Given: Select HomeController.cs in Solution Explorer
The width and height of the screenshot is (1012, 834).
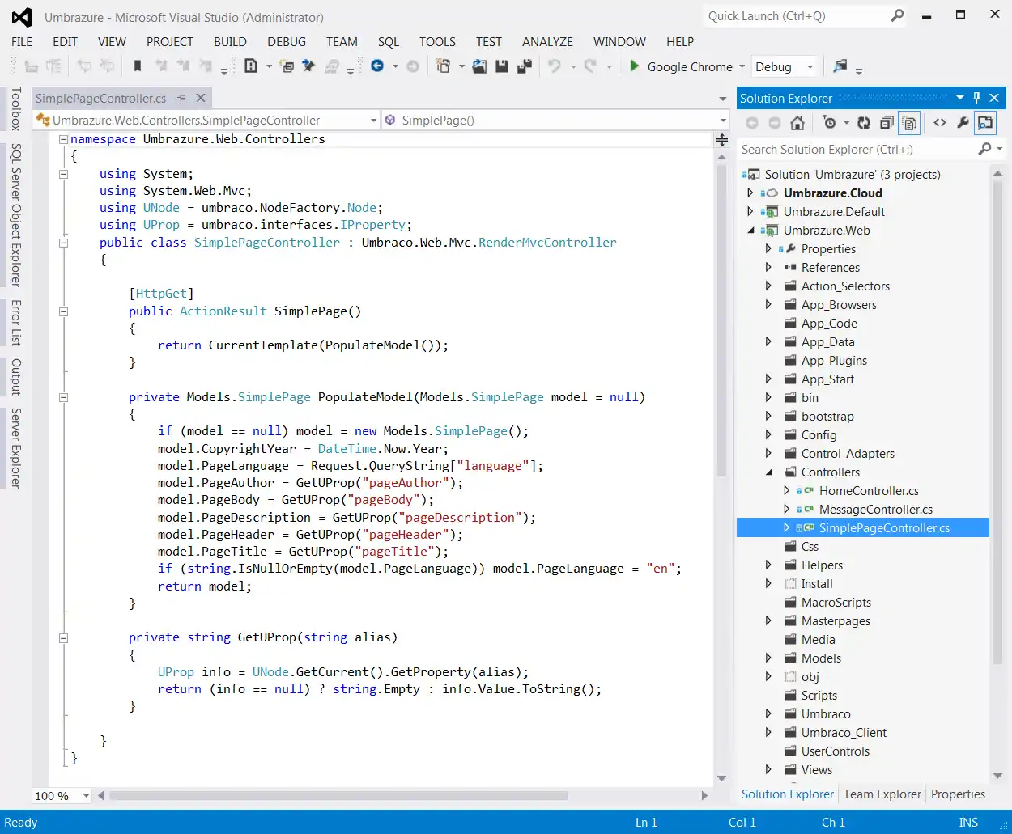Looking at the screenshot, I should click(869, 491).
